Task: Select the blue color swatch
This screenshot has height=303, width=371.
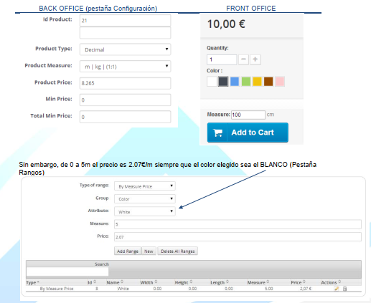Action: 235,82
